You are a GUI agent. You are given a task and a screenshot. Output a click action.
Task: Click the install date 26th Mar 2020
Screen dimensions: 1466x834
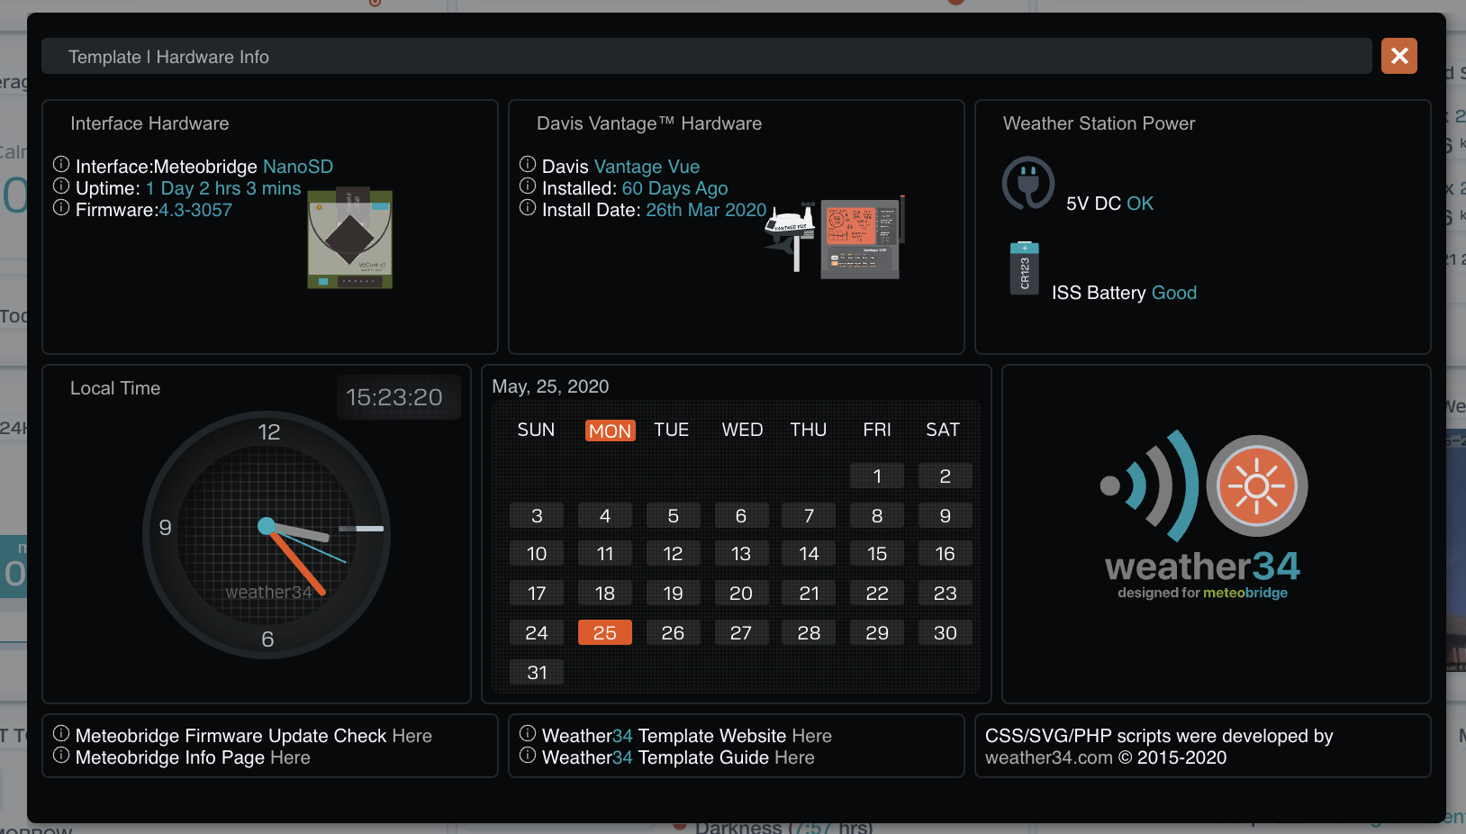coord(706,210)
